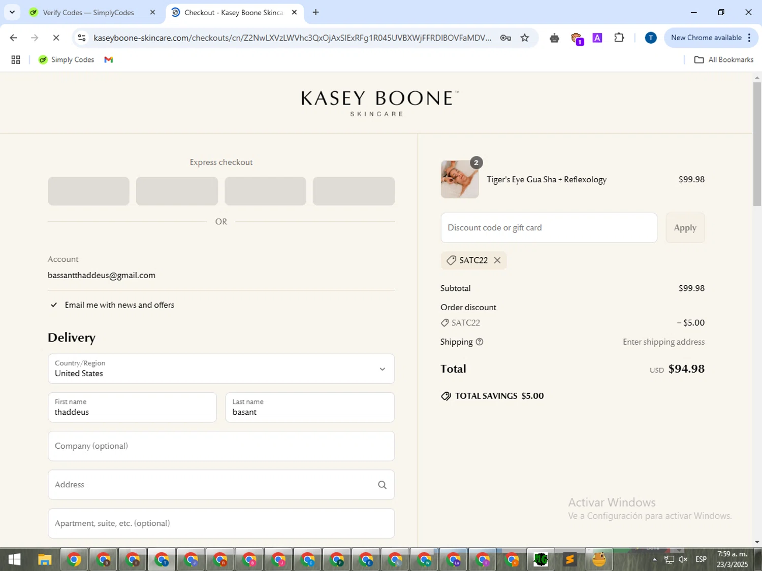The width and height of the screenshot is (762, 571).
Task: Click the SATC22 discount tag chip
Action: (473, 260)
